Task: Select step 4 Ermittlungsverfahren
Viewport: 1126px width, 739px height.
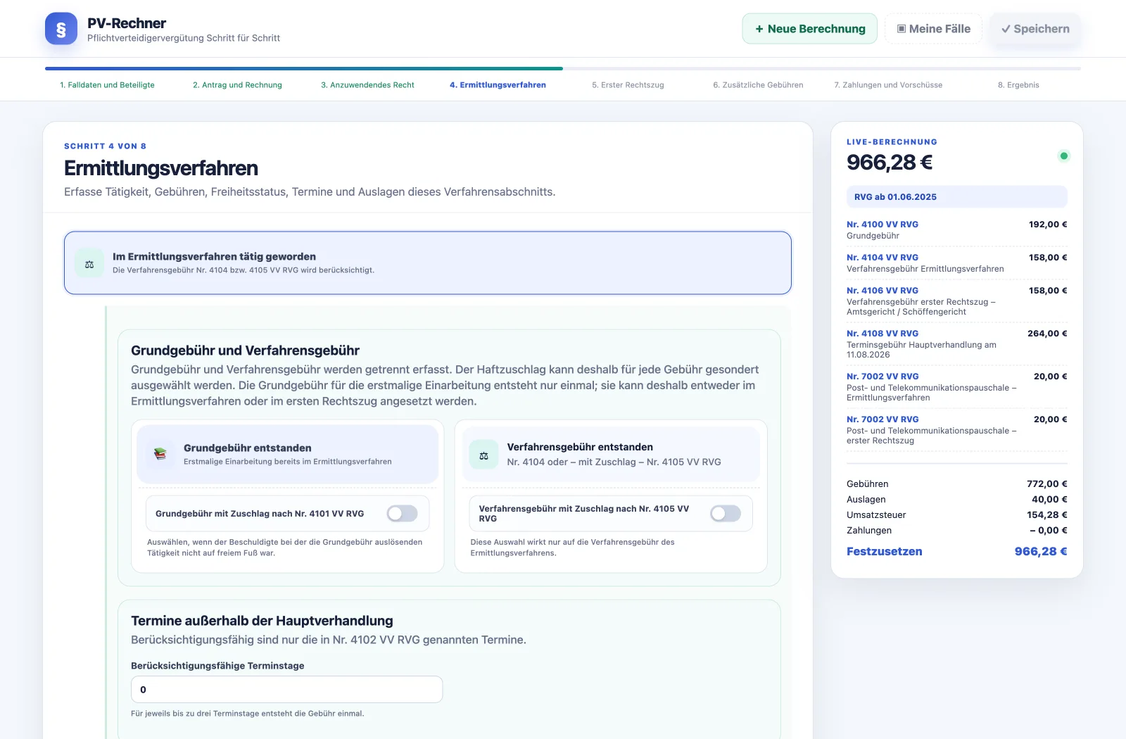Action: tap(498, 85)
